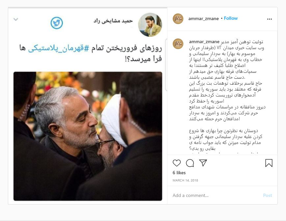Image resolution: width=286 pixels, height=221 pixels.
Task: Like the post with the heart icon
Action: 176,163
